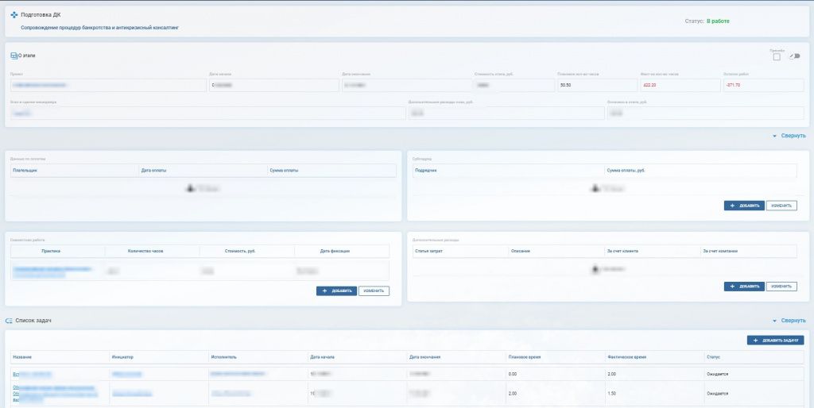Sort tasks by Статус column header
Screen dimensions: 814x408
pyautogui.click(x=713, y=357)
